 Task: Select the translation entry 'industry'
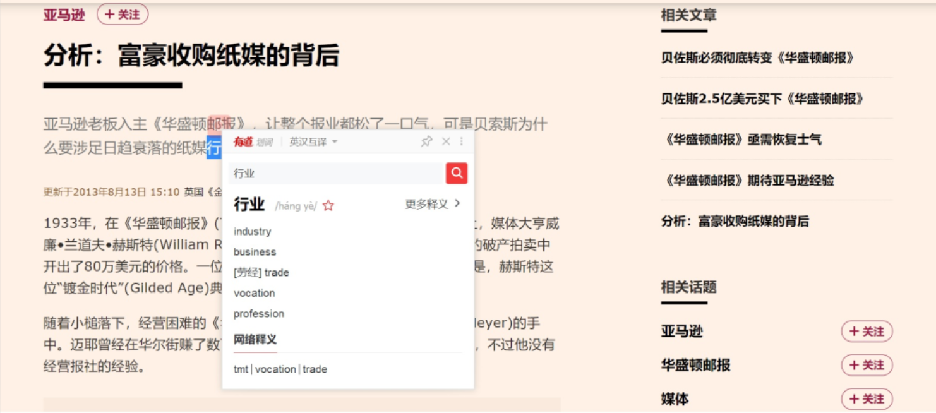pyautogui.click(x=252, y=231)
